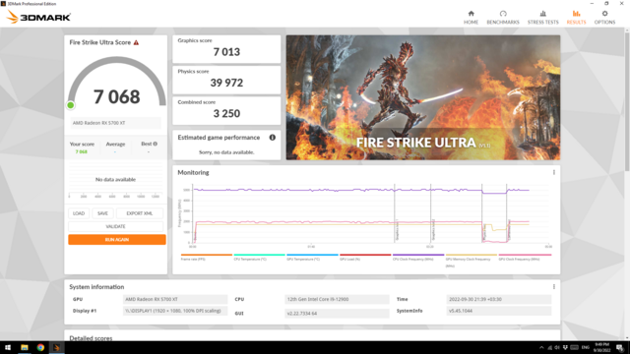The image size is (630, 354).
Task: Click the volume tray icon
Action: click(x=557, y=347)
